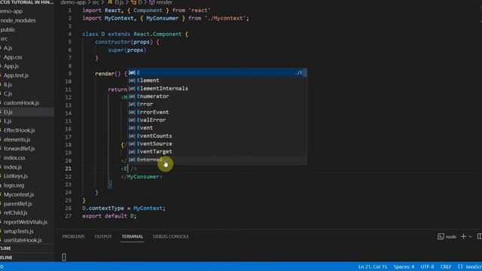
Task: Open forwardRef.js file
Action: [x=20, y=149]
